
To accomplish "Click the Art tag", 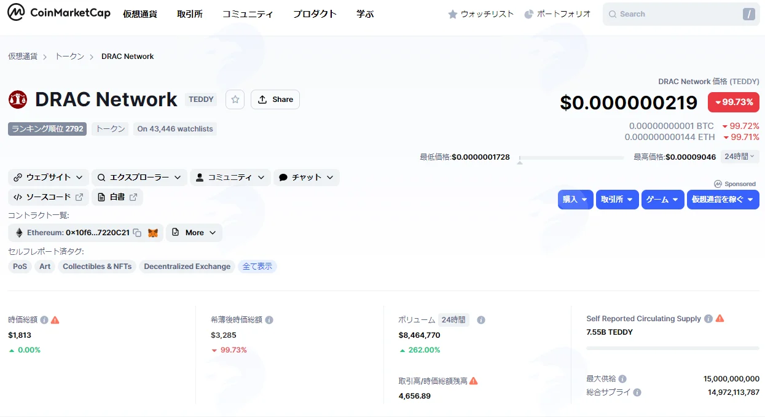I will tap(45, 267).
